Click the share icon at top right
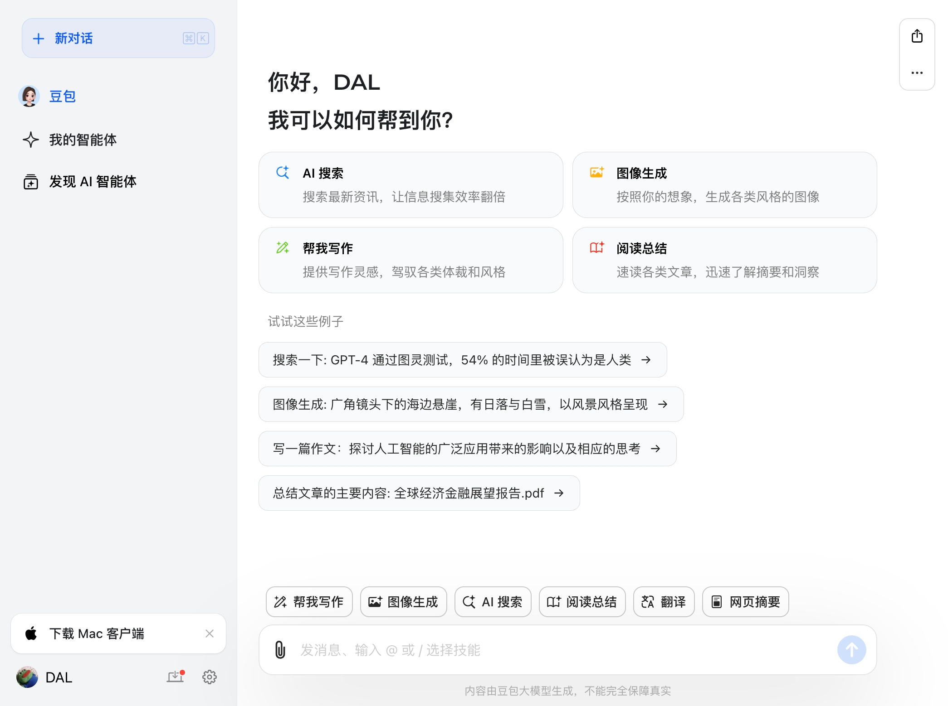The height and width of the screenshot is (706, 948). click(917, 36)
